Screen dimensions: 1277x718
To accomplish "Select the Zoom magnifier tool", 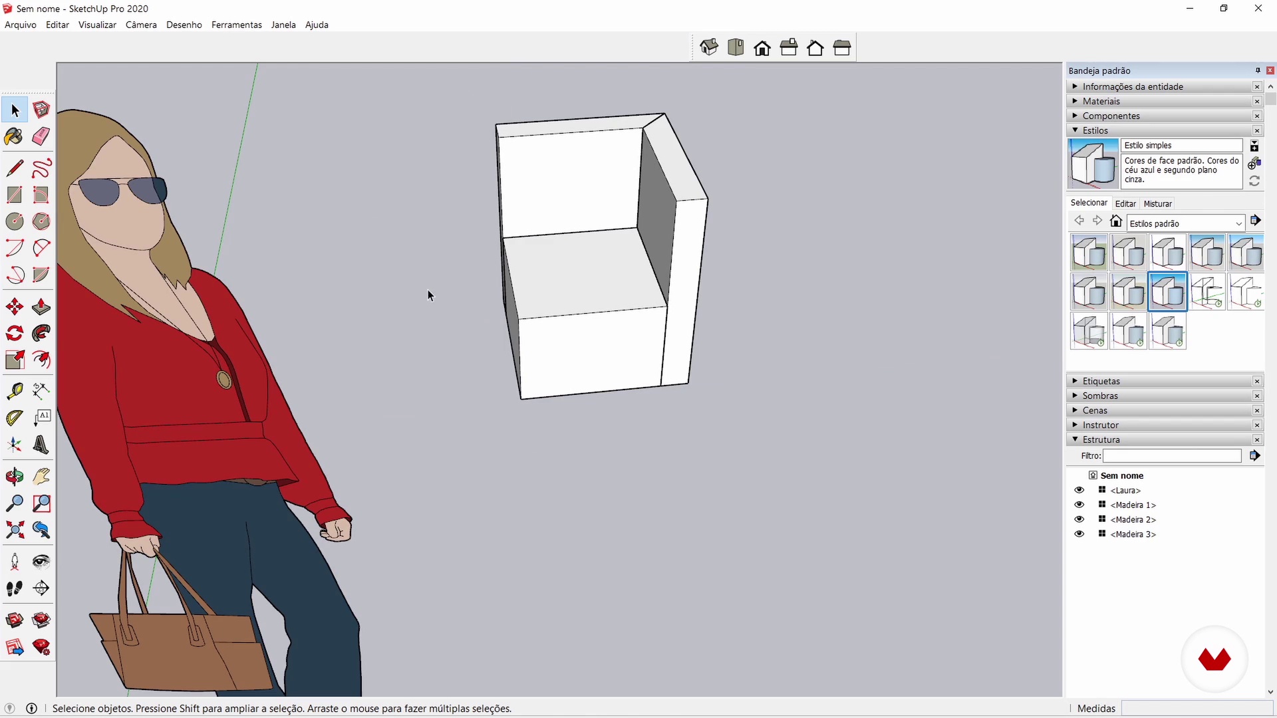I will pos(15,503).
